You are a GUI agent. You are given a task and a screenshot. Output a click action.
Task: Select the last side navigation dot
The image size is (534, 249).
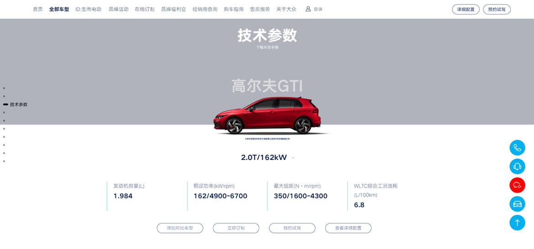4,161
